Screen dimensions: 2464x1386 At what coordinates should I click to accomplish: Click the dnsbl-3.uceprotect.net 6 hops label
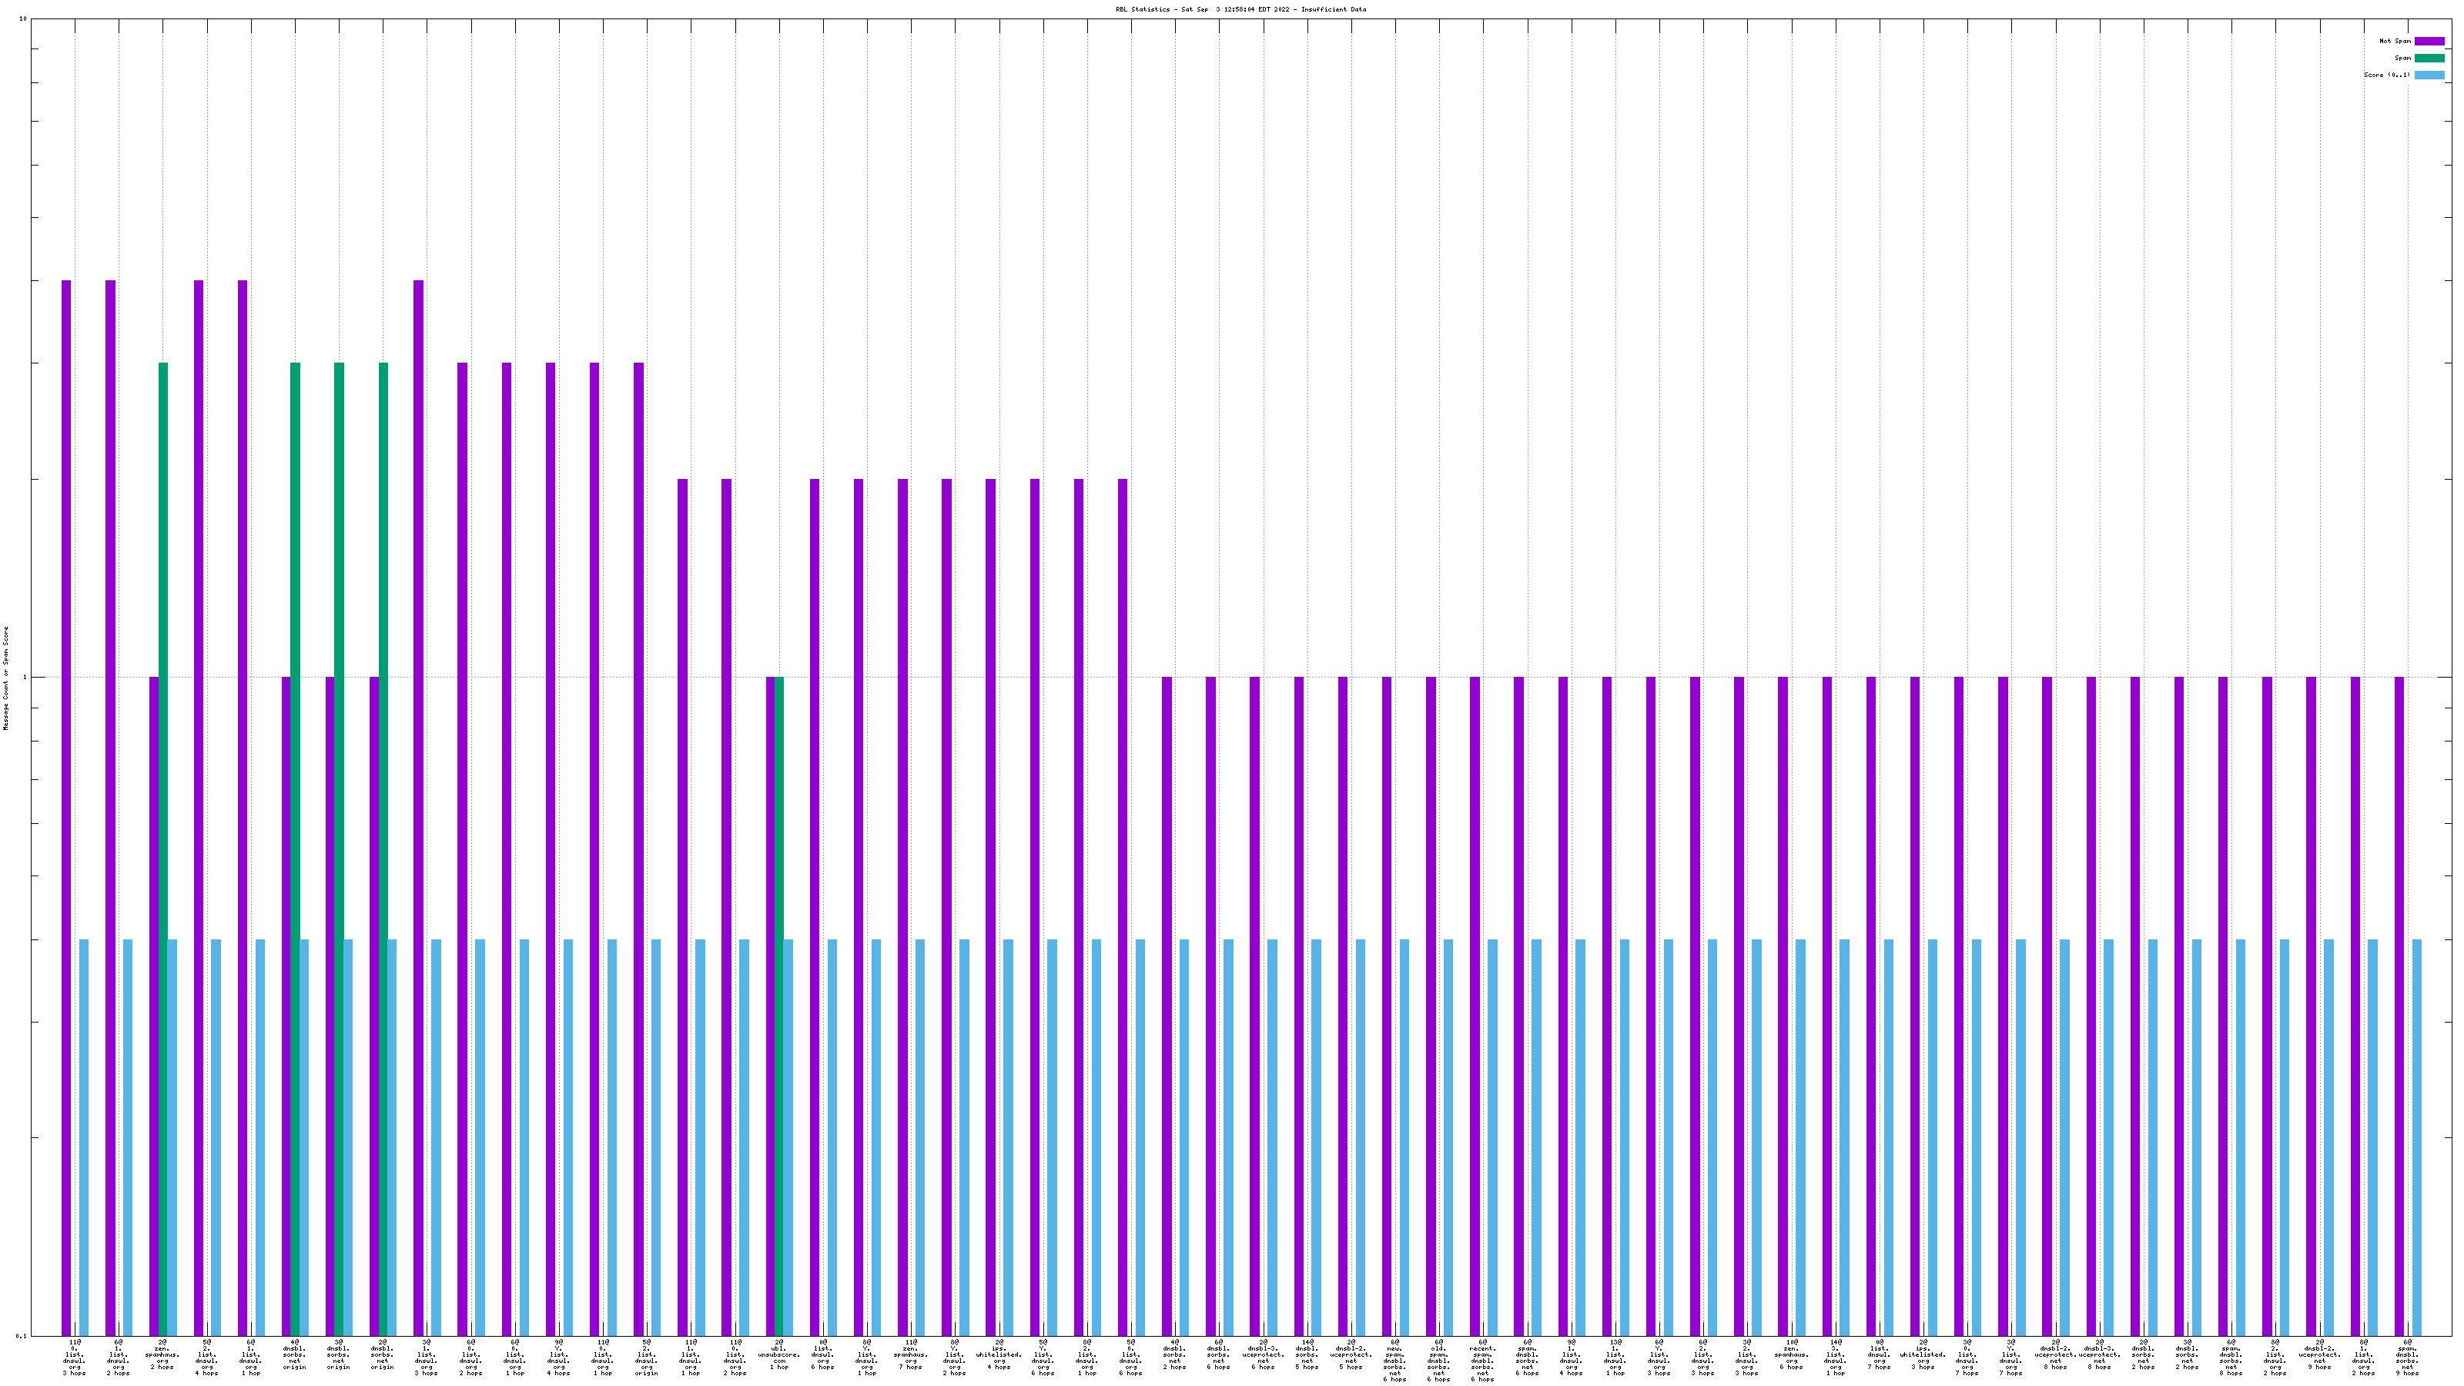point(1263,1355)
